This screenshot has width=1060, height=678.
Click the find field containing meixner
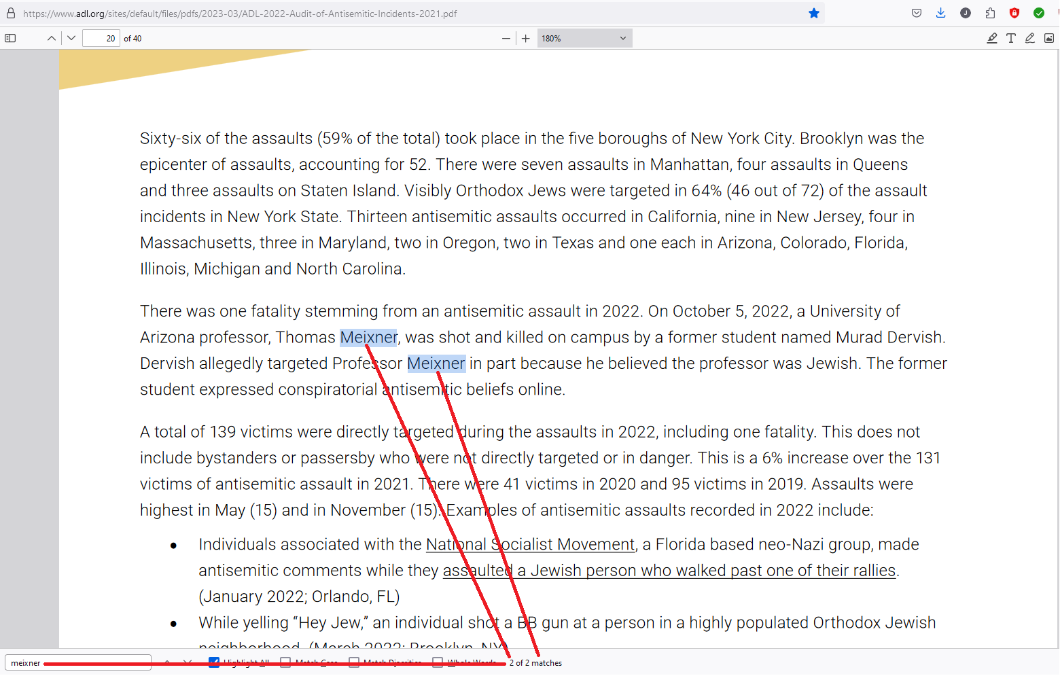pos(77,663)
